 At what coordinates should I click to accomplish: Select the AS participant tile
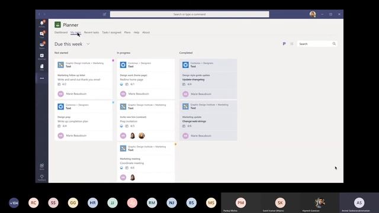coord(359,203)
